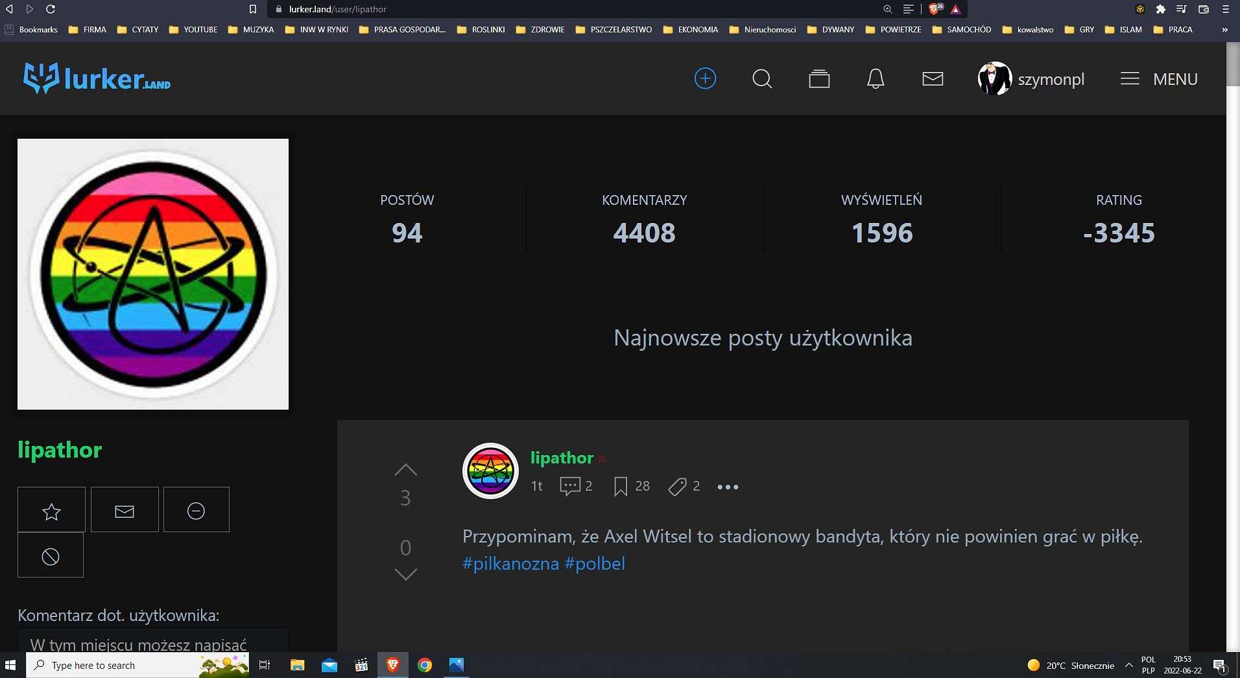
Task: Open SAMOCHÓD bookmarks folder
Action: [962, 29]
